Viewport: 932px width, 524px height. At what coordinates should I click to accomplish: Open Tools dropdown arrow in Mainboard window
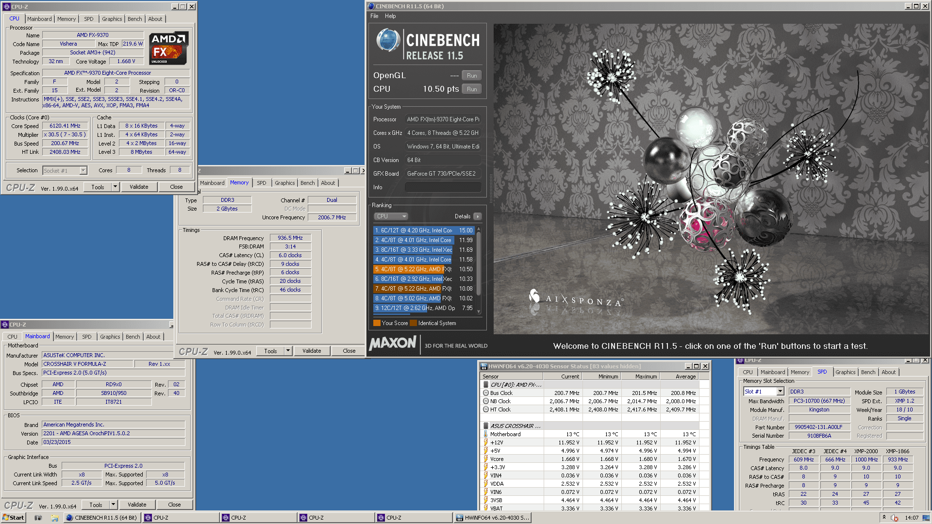click(113, 505)
